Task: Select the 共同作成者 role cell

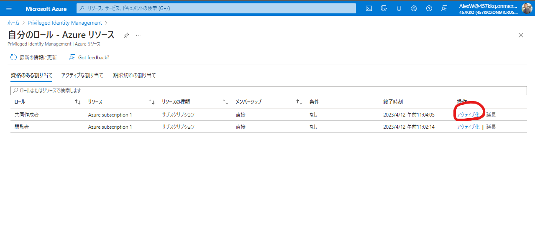Action: point(26,114)
